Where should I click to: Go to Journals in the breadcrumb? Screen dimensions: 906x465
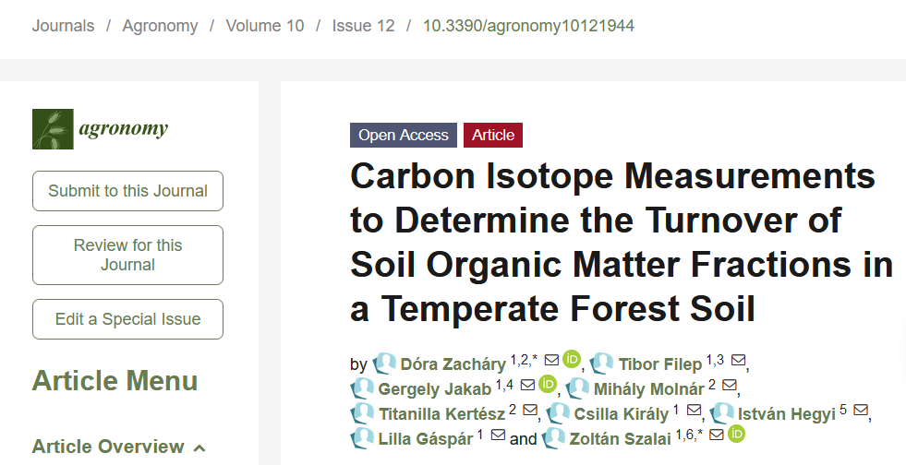coord(63,26)
